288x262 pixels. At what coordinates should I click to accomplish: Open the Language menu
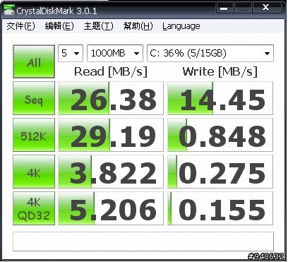click(181, 26)
